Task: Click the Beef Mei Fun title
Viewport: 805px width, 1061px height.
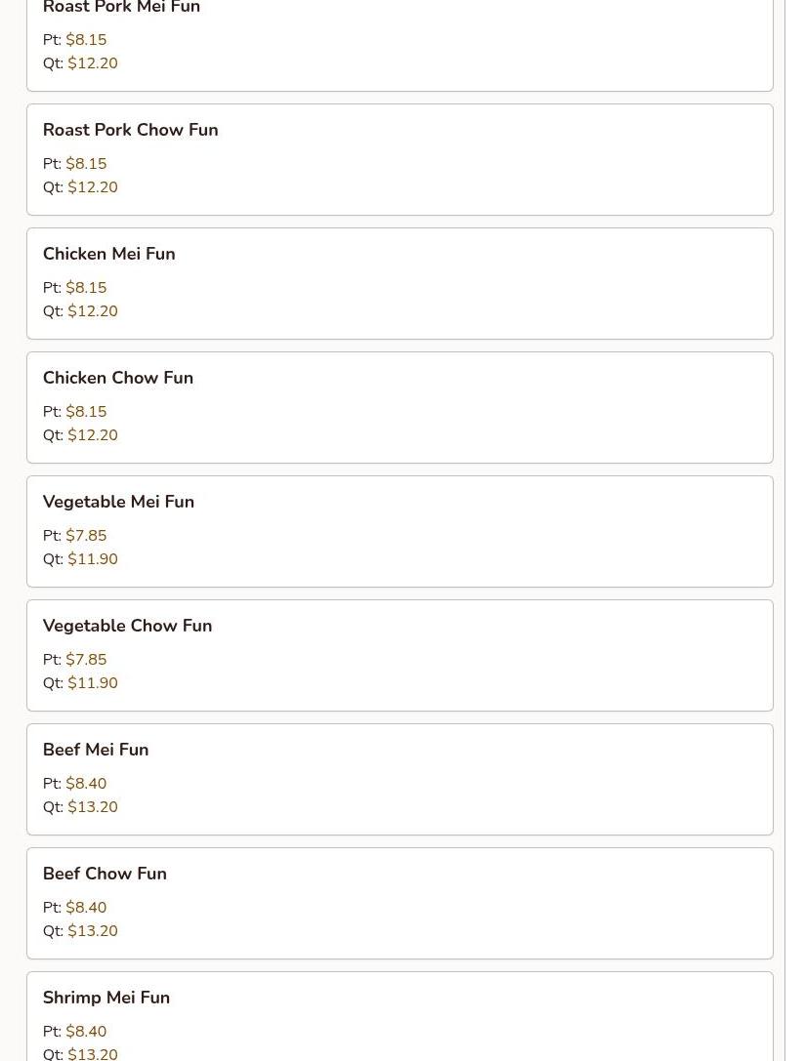Action: pos(96,750)
